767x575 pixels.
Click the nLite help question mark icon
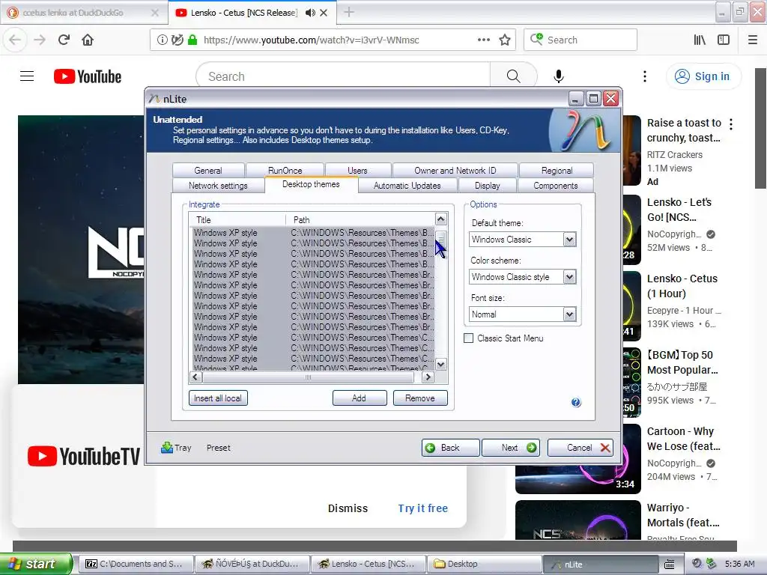pos(576,402)
